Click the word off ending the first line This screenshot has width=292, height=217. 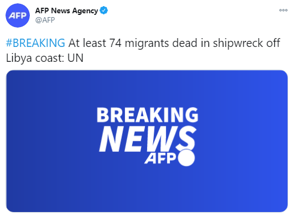[273, 43]
